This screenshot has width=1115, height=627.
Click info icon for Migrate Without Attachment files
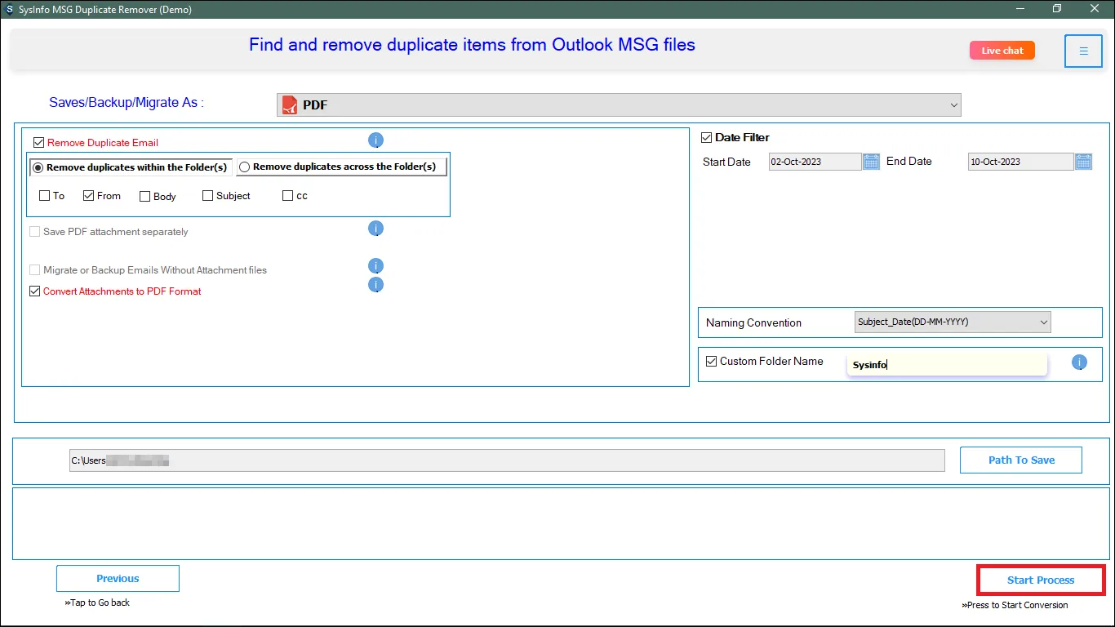click(375, 266)
